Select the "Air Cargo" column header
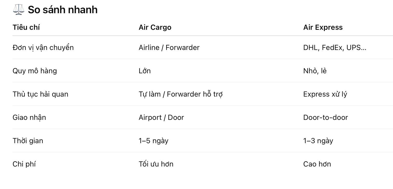This screenshot has width=393, height=189. pos(155,27)
